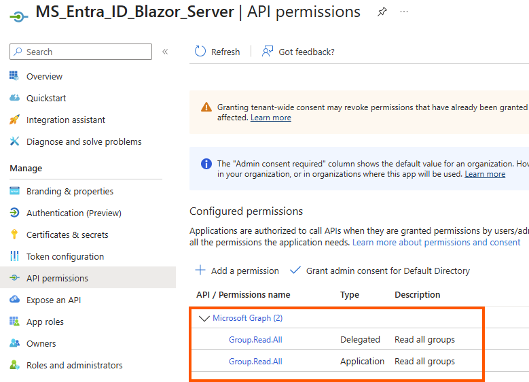Click the Authentication (Preview) arrow icon
This screenshot has height=382, width=529.
coord(14,213)
